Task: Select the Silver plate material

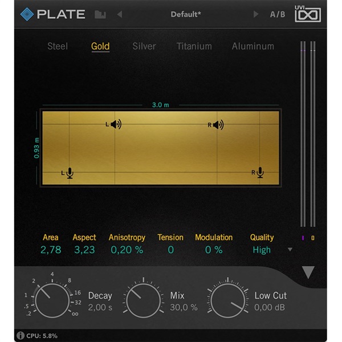Action: 144,46
